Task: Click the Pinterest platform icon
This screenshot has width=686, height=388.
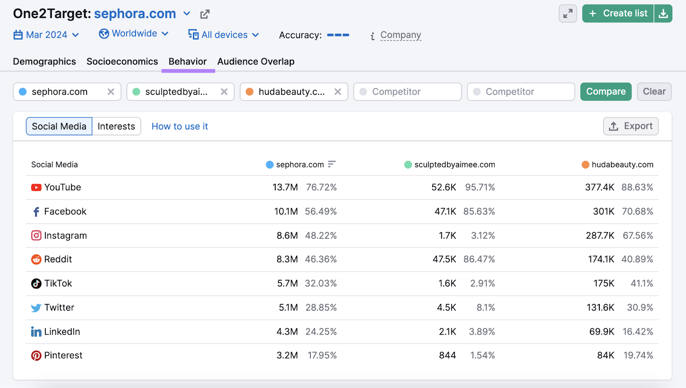Action: coord(36,355)
